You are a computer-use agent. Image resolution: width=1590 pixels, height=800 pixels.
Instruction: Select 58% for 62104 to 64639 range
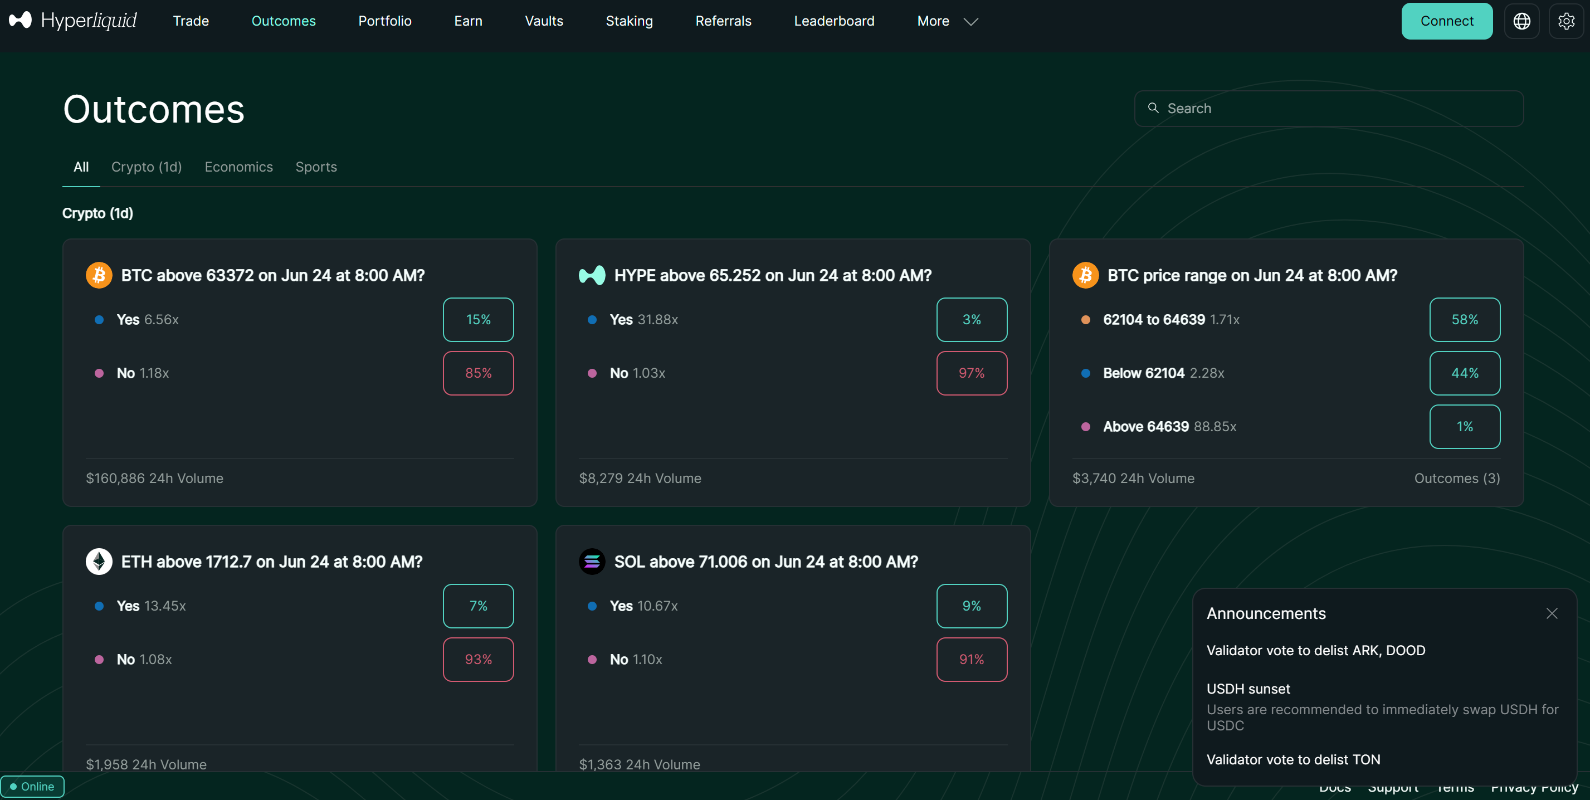coord(1465,320)
